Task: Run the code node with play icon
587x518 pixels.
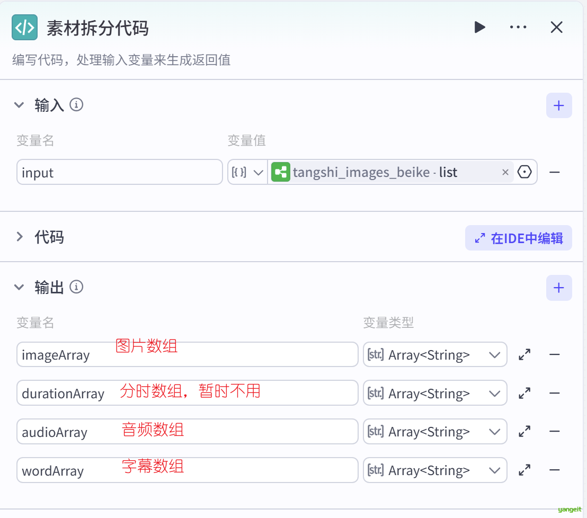Action: pos(480,28)
